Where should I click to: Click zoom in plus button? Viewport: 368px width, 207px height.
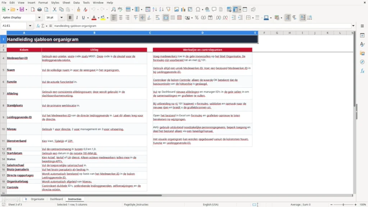[x=355, y=204]
